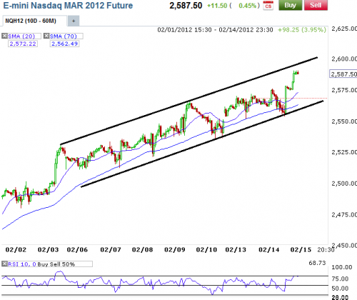Open SMA (70) indicator settings
The image size is (357, 300).
(x=64, y=36)
